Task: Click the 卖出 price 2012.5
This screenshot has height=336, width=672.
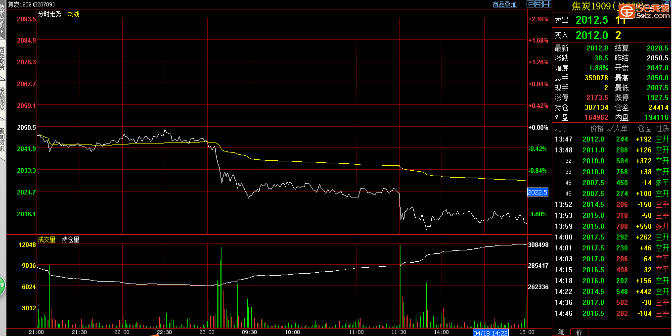Action: (x=592, y=20)
